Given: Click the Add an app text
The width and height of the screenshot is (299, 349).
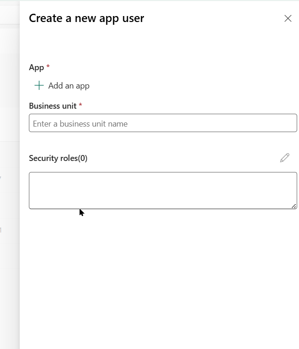Looking at the screenshot, I should [x=69, y=86].
